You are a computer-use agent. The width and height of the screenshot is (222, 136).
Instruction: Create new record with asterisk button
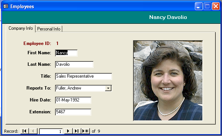[x=85, y=131]
